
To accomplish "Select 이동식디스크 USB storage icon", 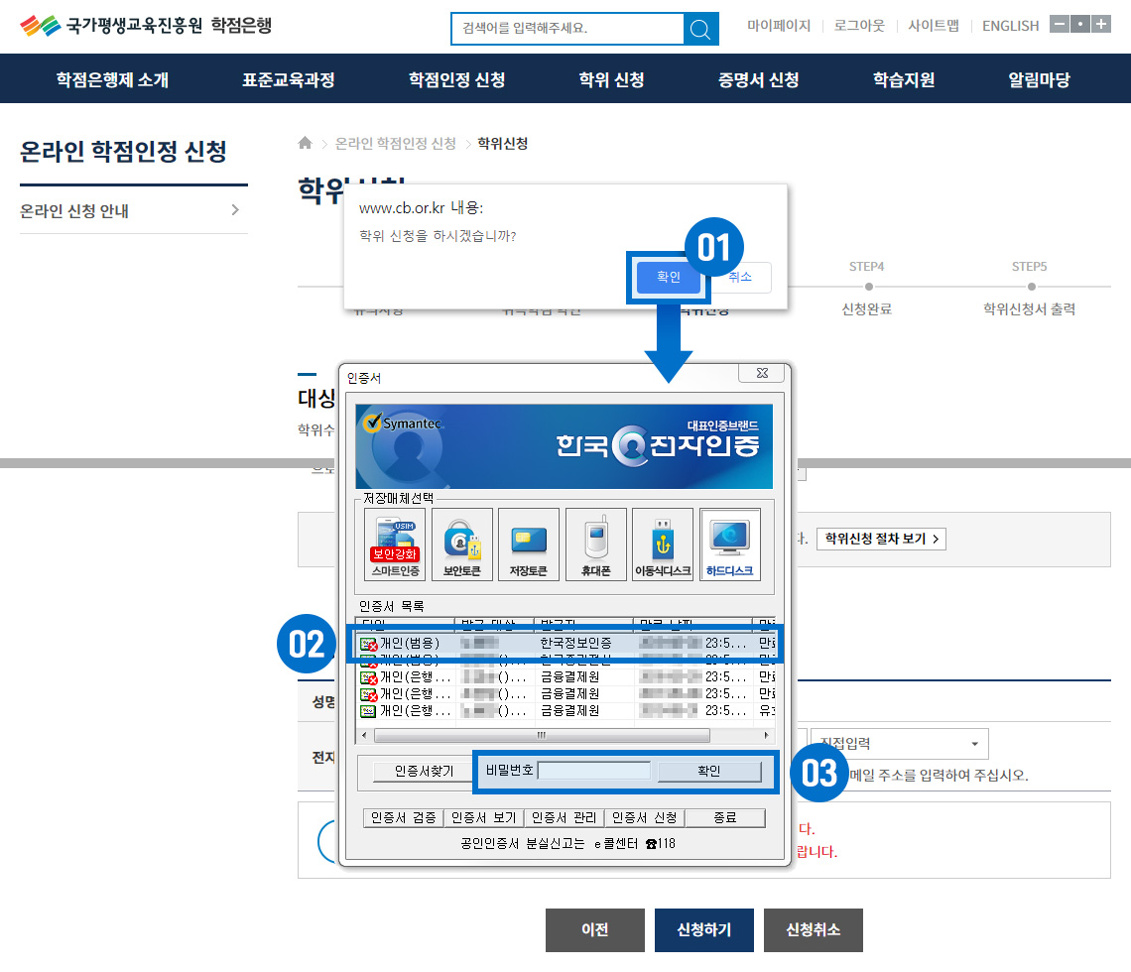I will pos(663,544).
